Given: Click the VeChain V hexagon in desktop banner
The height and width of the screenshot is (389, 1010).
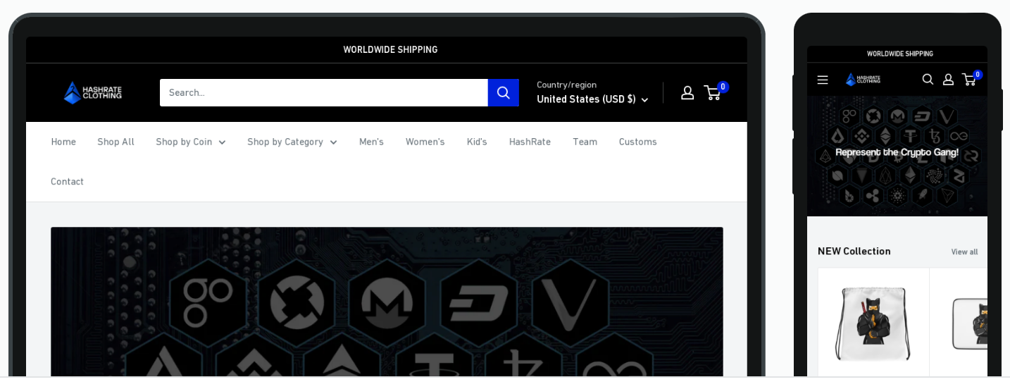Looking at the screenshot, I should (x=570, y=304).
